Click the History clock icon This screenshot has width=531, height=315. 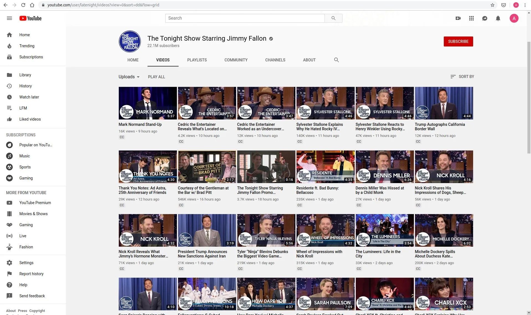tap(9, 86)
